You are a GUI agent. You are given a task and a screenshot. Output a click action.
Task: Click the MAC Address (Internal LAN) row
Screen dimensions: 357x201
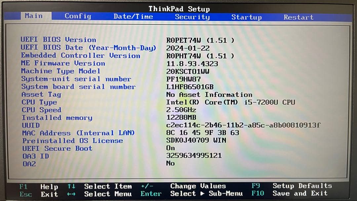78,133
